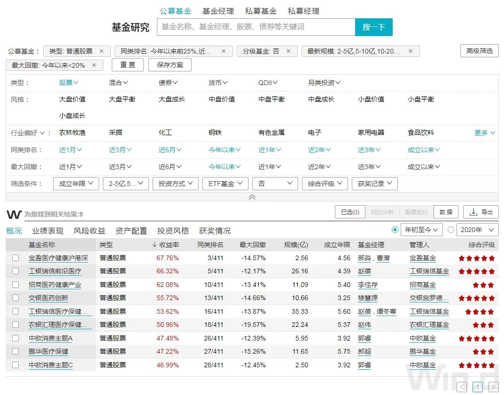Open fund link 宝盈医疗健康沪港深
The width and height of the screenshot is (504, 395).
click(58, 258)
